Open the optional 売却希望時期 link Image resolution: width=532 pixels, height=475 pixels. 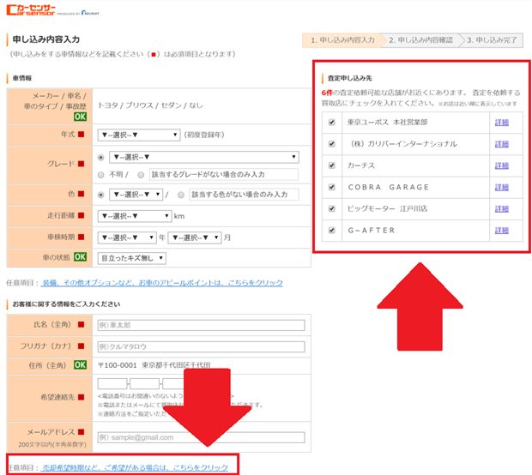(x=135, y=467)
